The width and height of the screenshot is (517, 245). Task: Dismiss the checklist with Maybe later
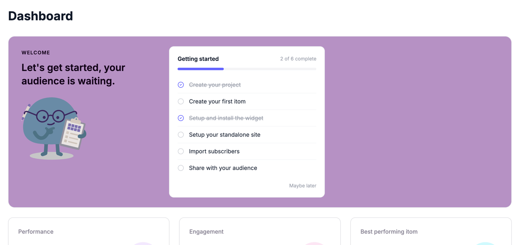tap(302, 186)
